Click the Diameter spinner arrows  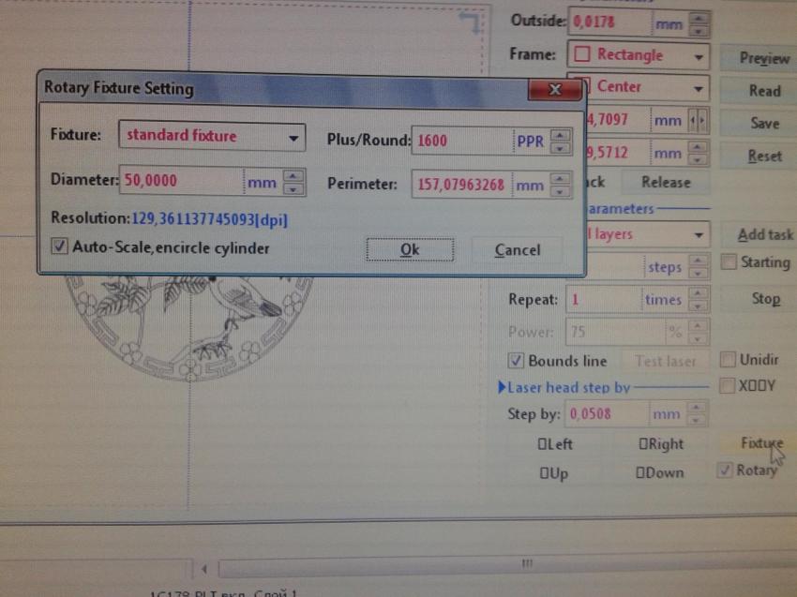(x=293, y=183)
